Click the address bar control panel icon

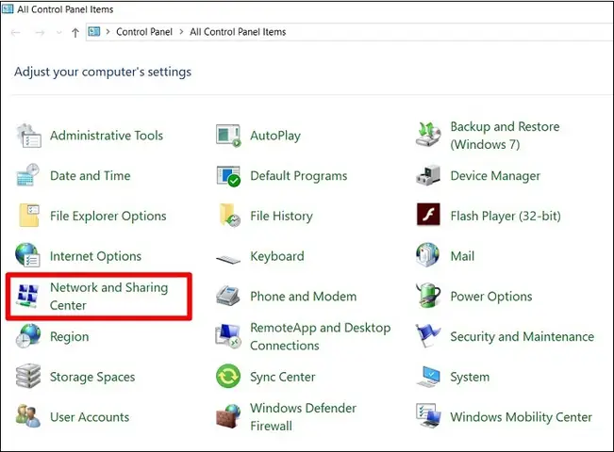point(94,31)
